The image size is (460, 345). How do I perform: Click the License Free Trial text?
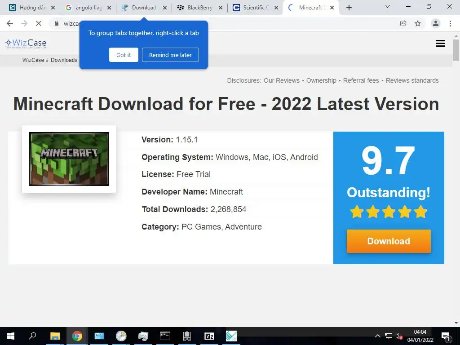pyautogui.click(x=176, y=174)
